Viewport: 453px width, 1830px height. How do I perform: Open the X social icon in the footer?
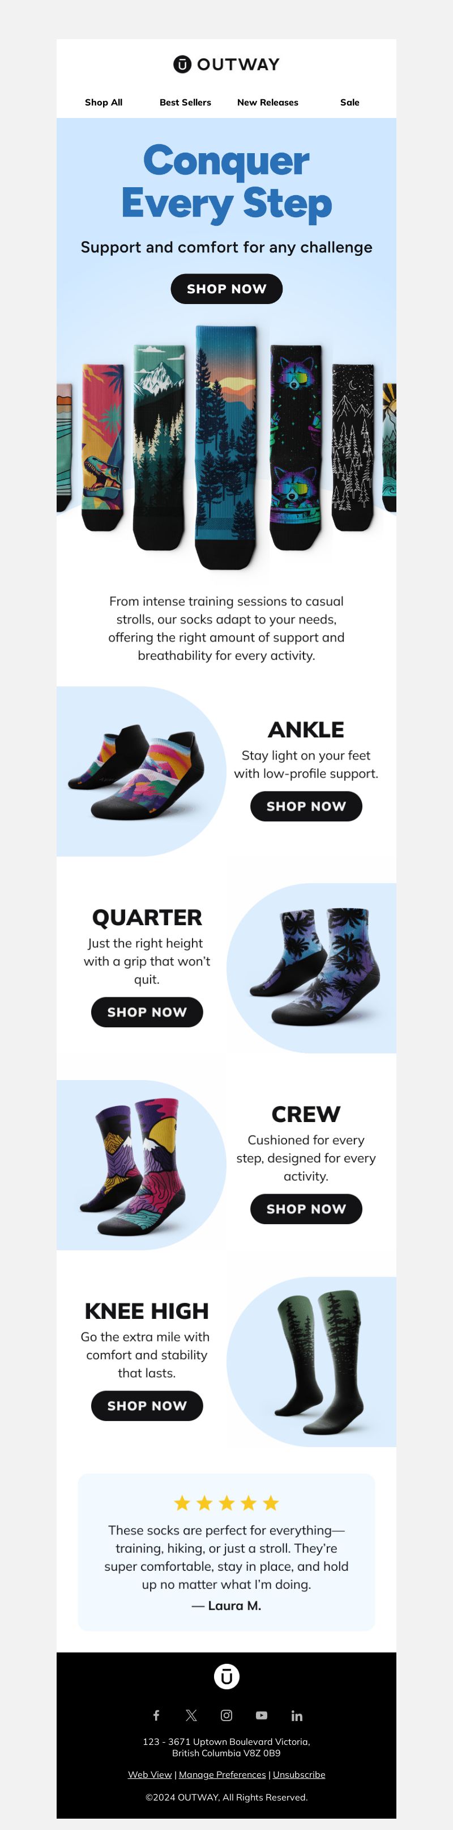click(191, 1715)
